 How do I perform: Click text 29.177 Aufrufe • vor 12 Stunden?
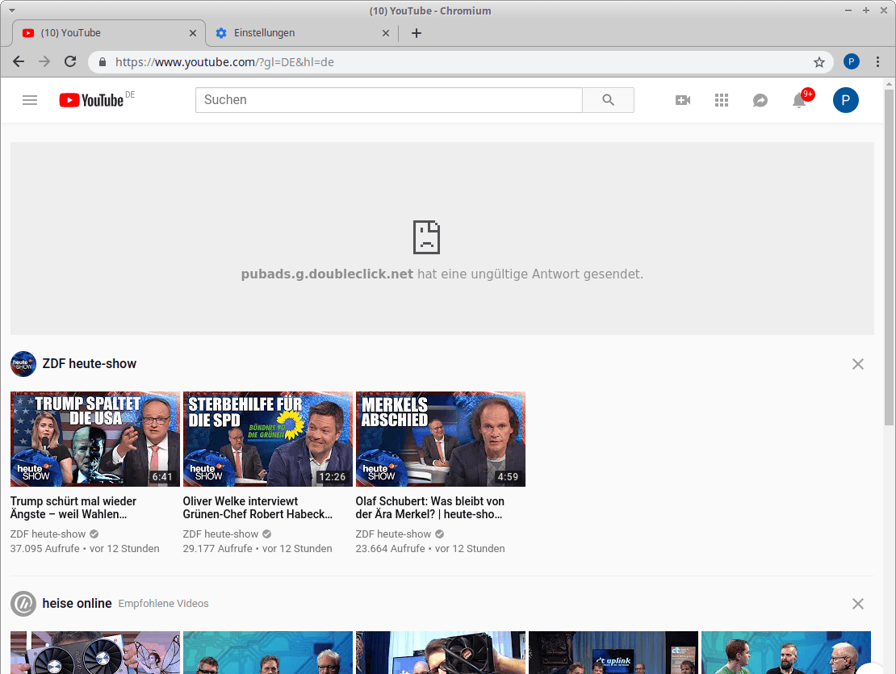(x=257, y=548)
